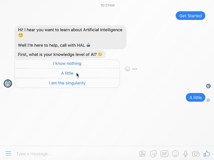Image resolution: width=214 pixels, height=160 pixels.
Task: Click the sent 'A little' blue bubble
Action: tap(195, 97)
